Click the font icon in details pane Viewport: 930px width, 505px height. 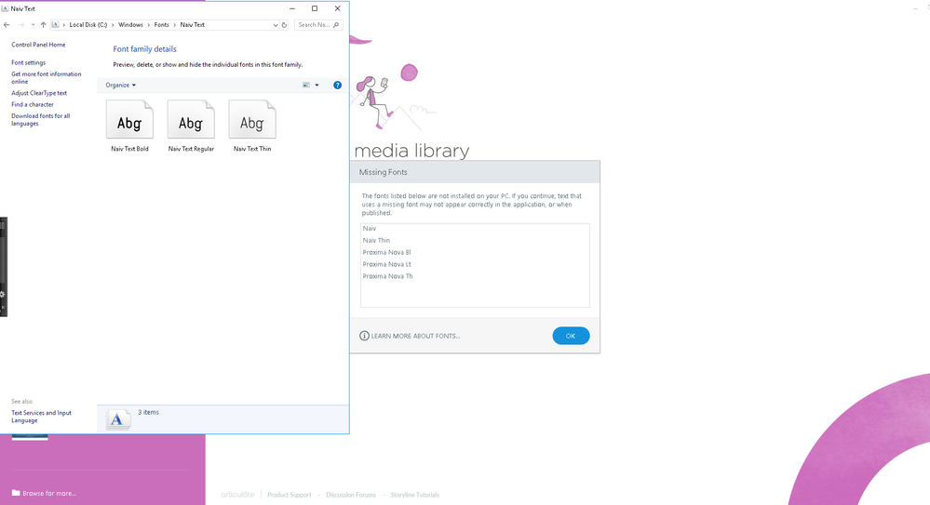tap(117, 419)
